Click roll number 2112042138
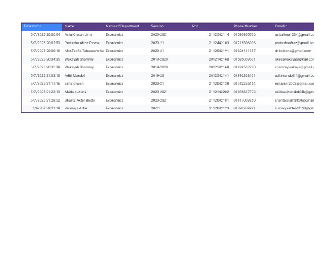The image size is (335, 259). [219, 83]
